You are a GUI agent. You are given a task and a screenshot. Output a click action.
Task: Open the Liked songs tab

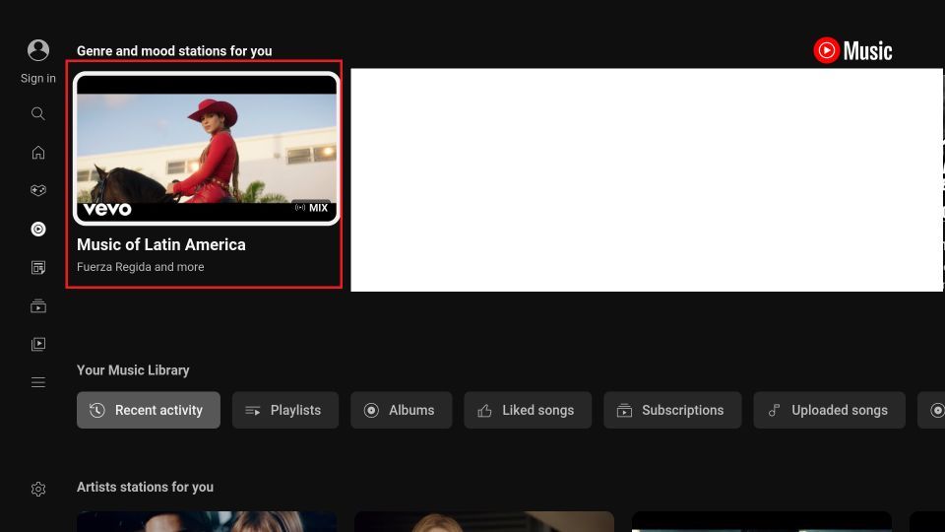point(528,410)
